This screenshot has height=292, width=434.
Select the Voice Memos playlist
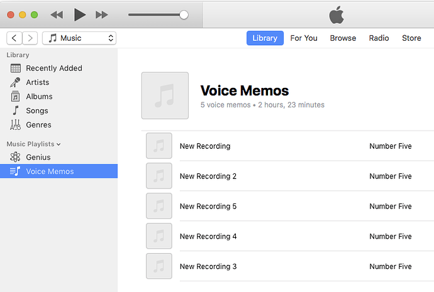pyautogui.click(x=58, y=171)
